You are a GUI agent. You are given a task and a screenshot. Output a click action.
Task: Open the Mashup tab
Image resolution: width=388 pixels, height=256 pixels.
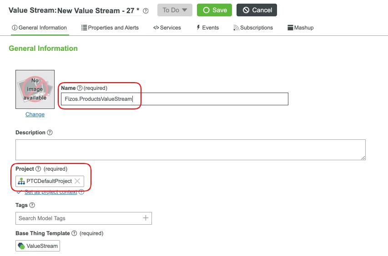pyautogui.click(x=300, y=28)
